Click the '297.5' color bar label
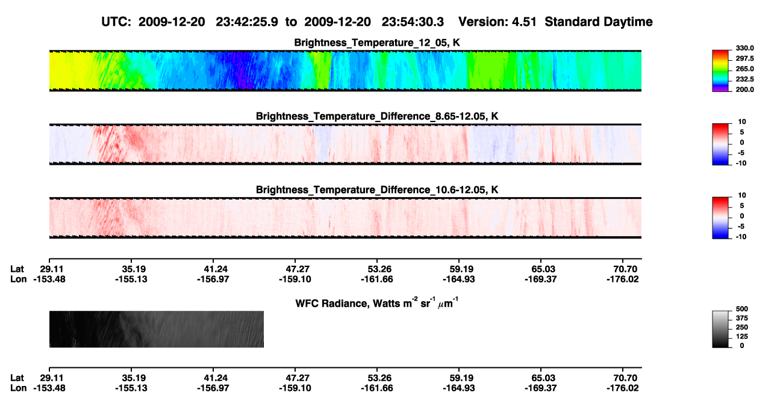This screenshot has width=783, height=401. [746, 59]
